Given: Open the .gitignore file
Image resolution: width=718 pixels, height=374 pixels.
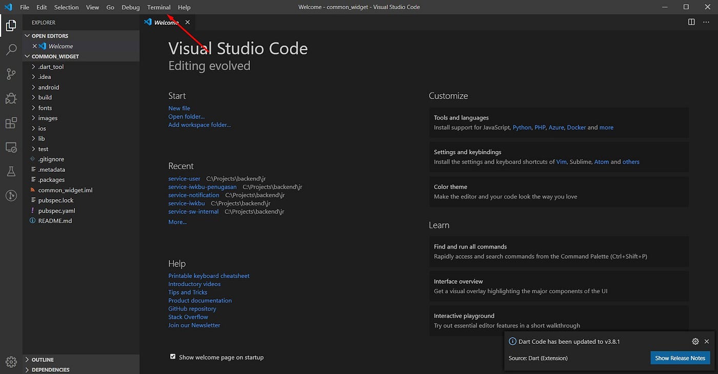Looking at the screenshot, I should [81, 159].
